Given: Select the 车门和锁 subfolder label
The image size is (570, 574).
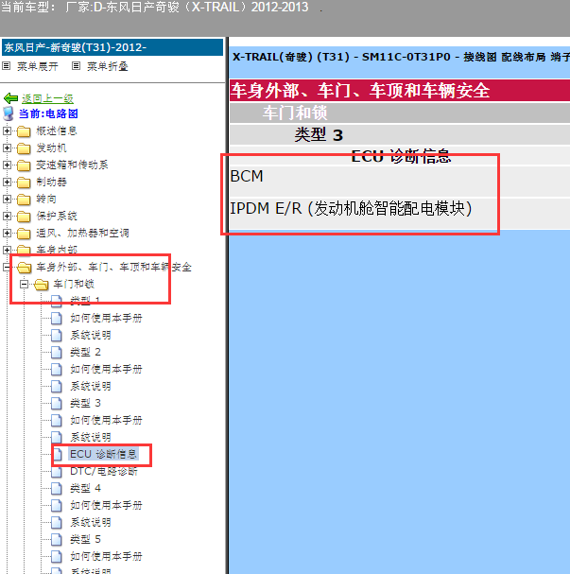Looking at the screenshot, I should point(74,285).
